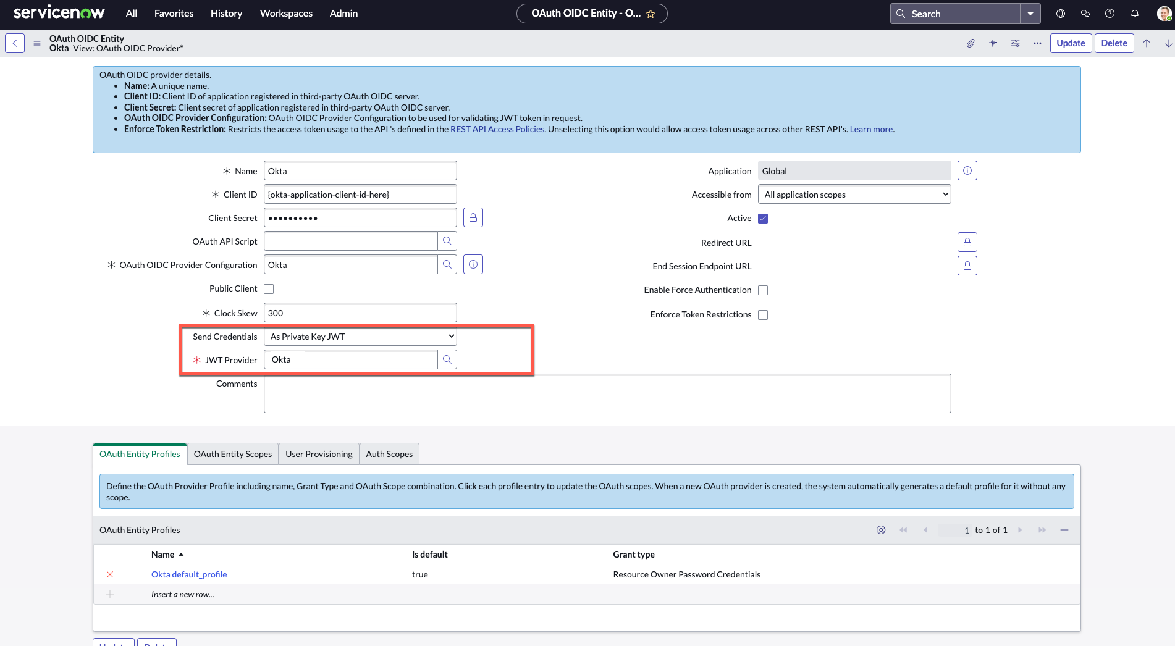Go to next record down arrow
1175x646 pixels.
tap(1168, 43)
